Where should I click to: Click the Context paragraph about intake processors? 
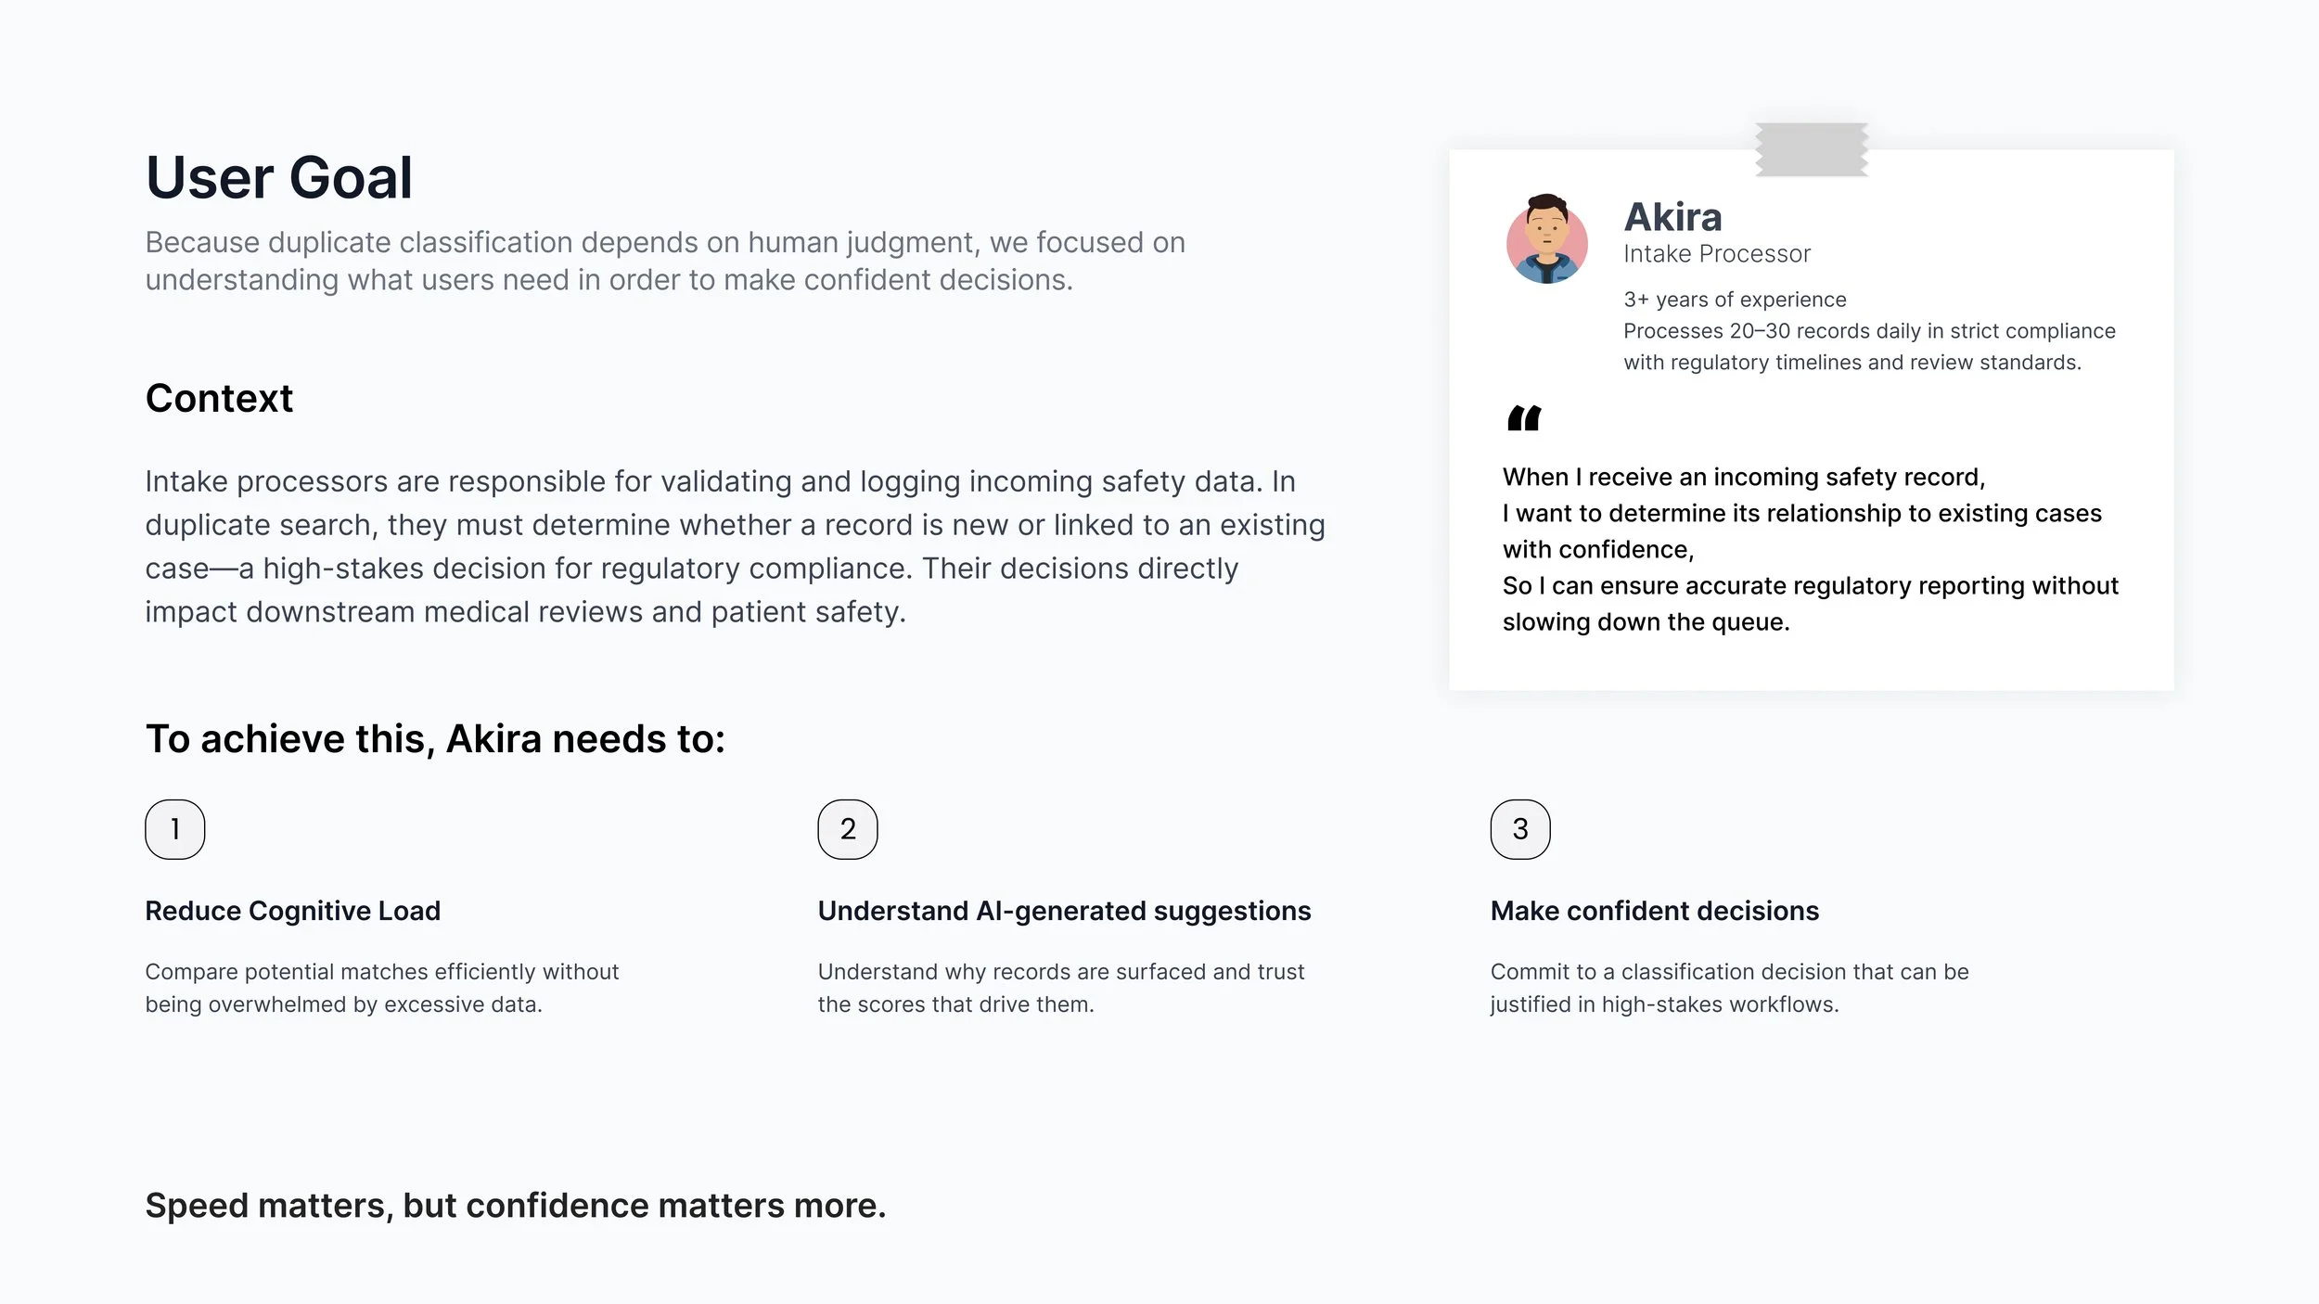(736, 546)
